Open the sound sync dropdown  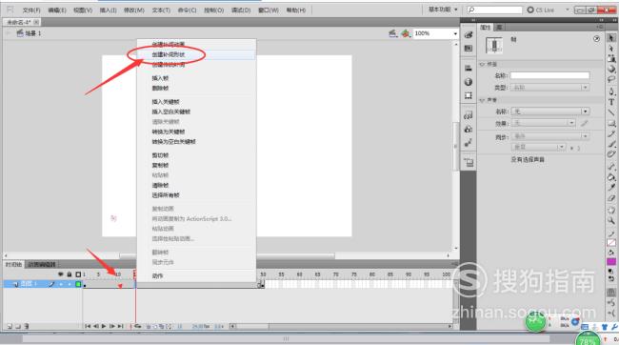[x=549, y=136]
